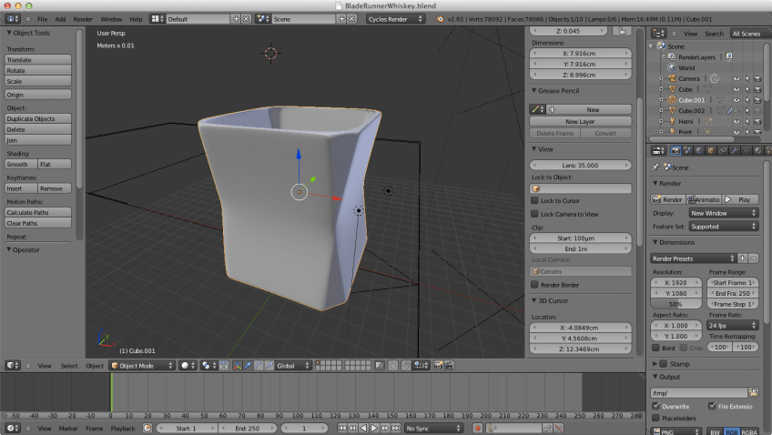Hide the Camera object using eye icon
The image size is (772, 435).
(736, 78)
